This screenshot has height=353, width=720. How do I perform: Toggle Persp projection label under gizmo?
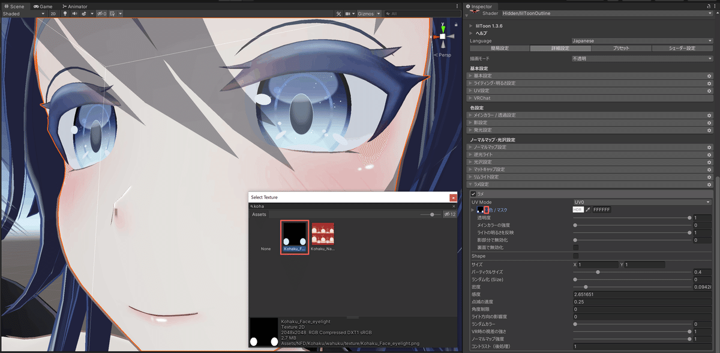point(443,55)
